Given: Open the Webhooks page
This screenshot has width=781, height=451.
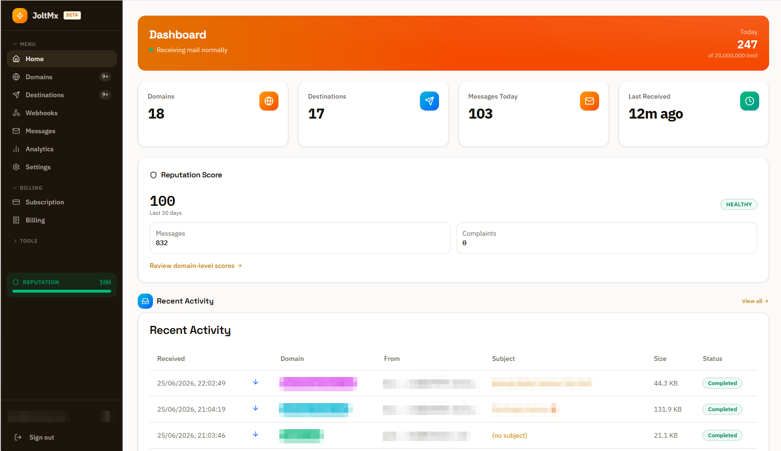Looking at the screenshot, I should point(62,113).
